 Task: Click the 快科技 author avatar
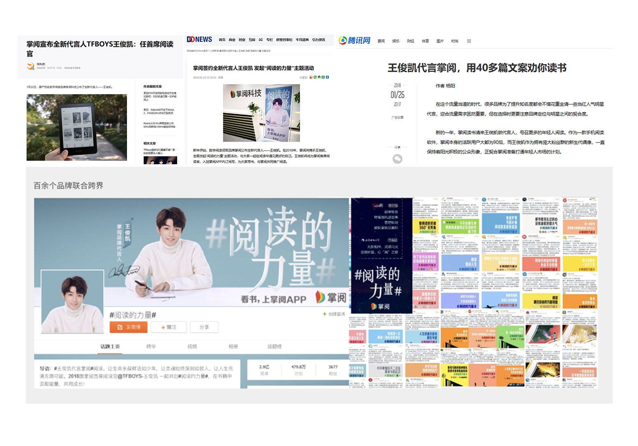[30, 66]
